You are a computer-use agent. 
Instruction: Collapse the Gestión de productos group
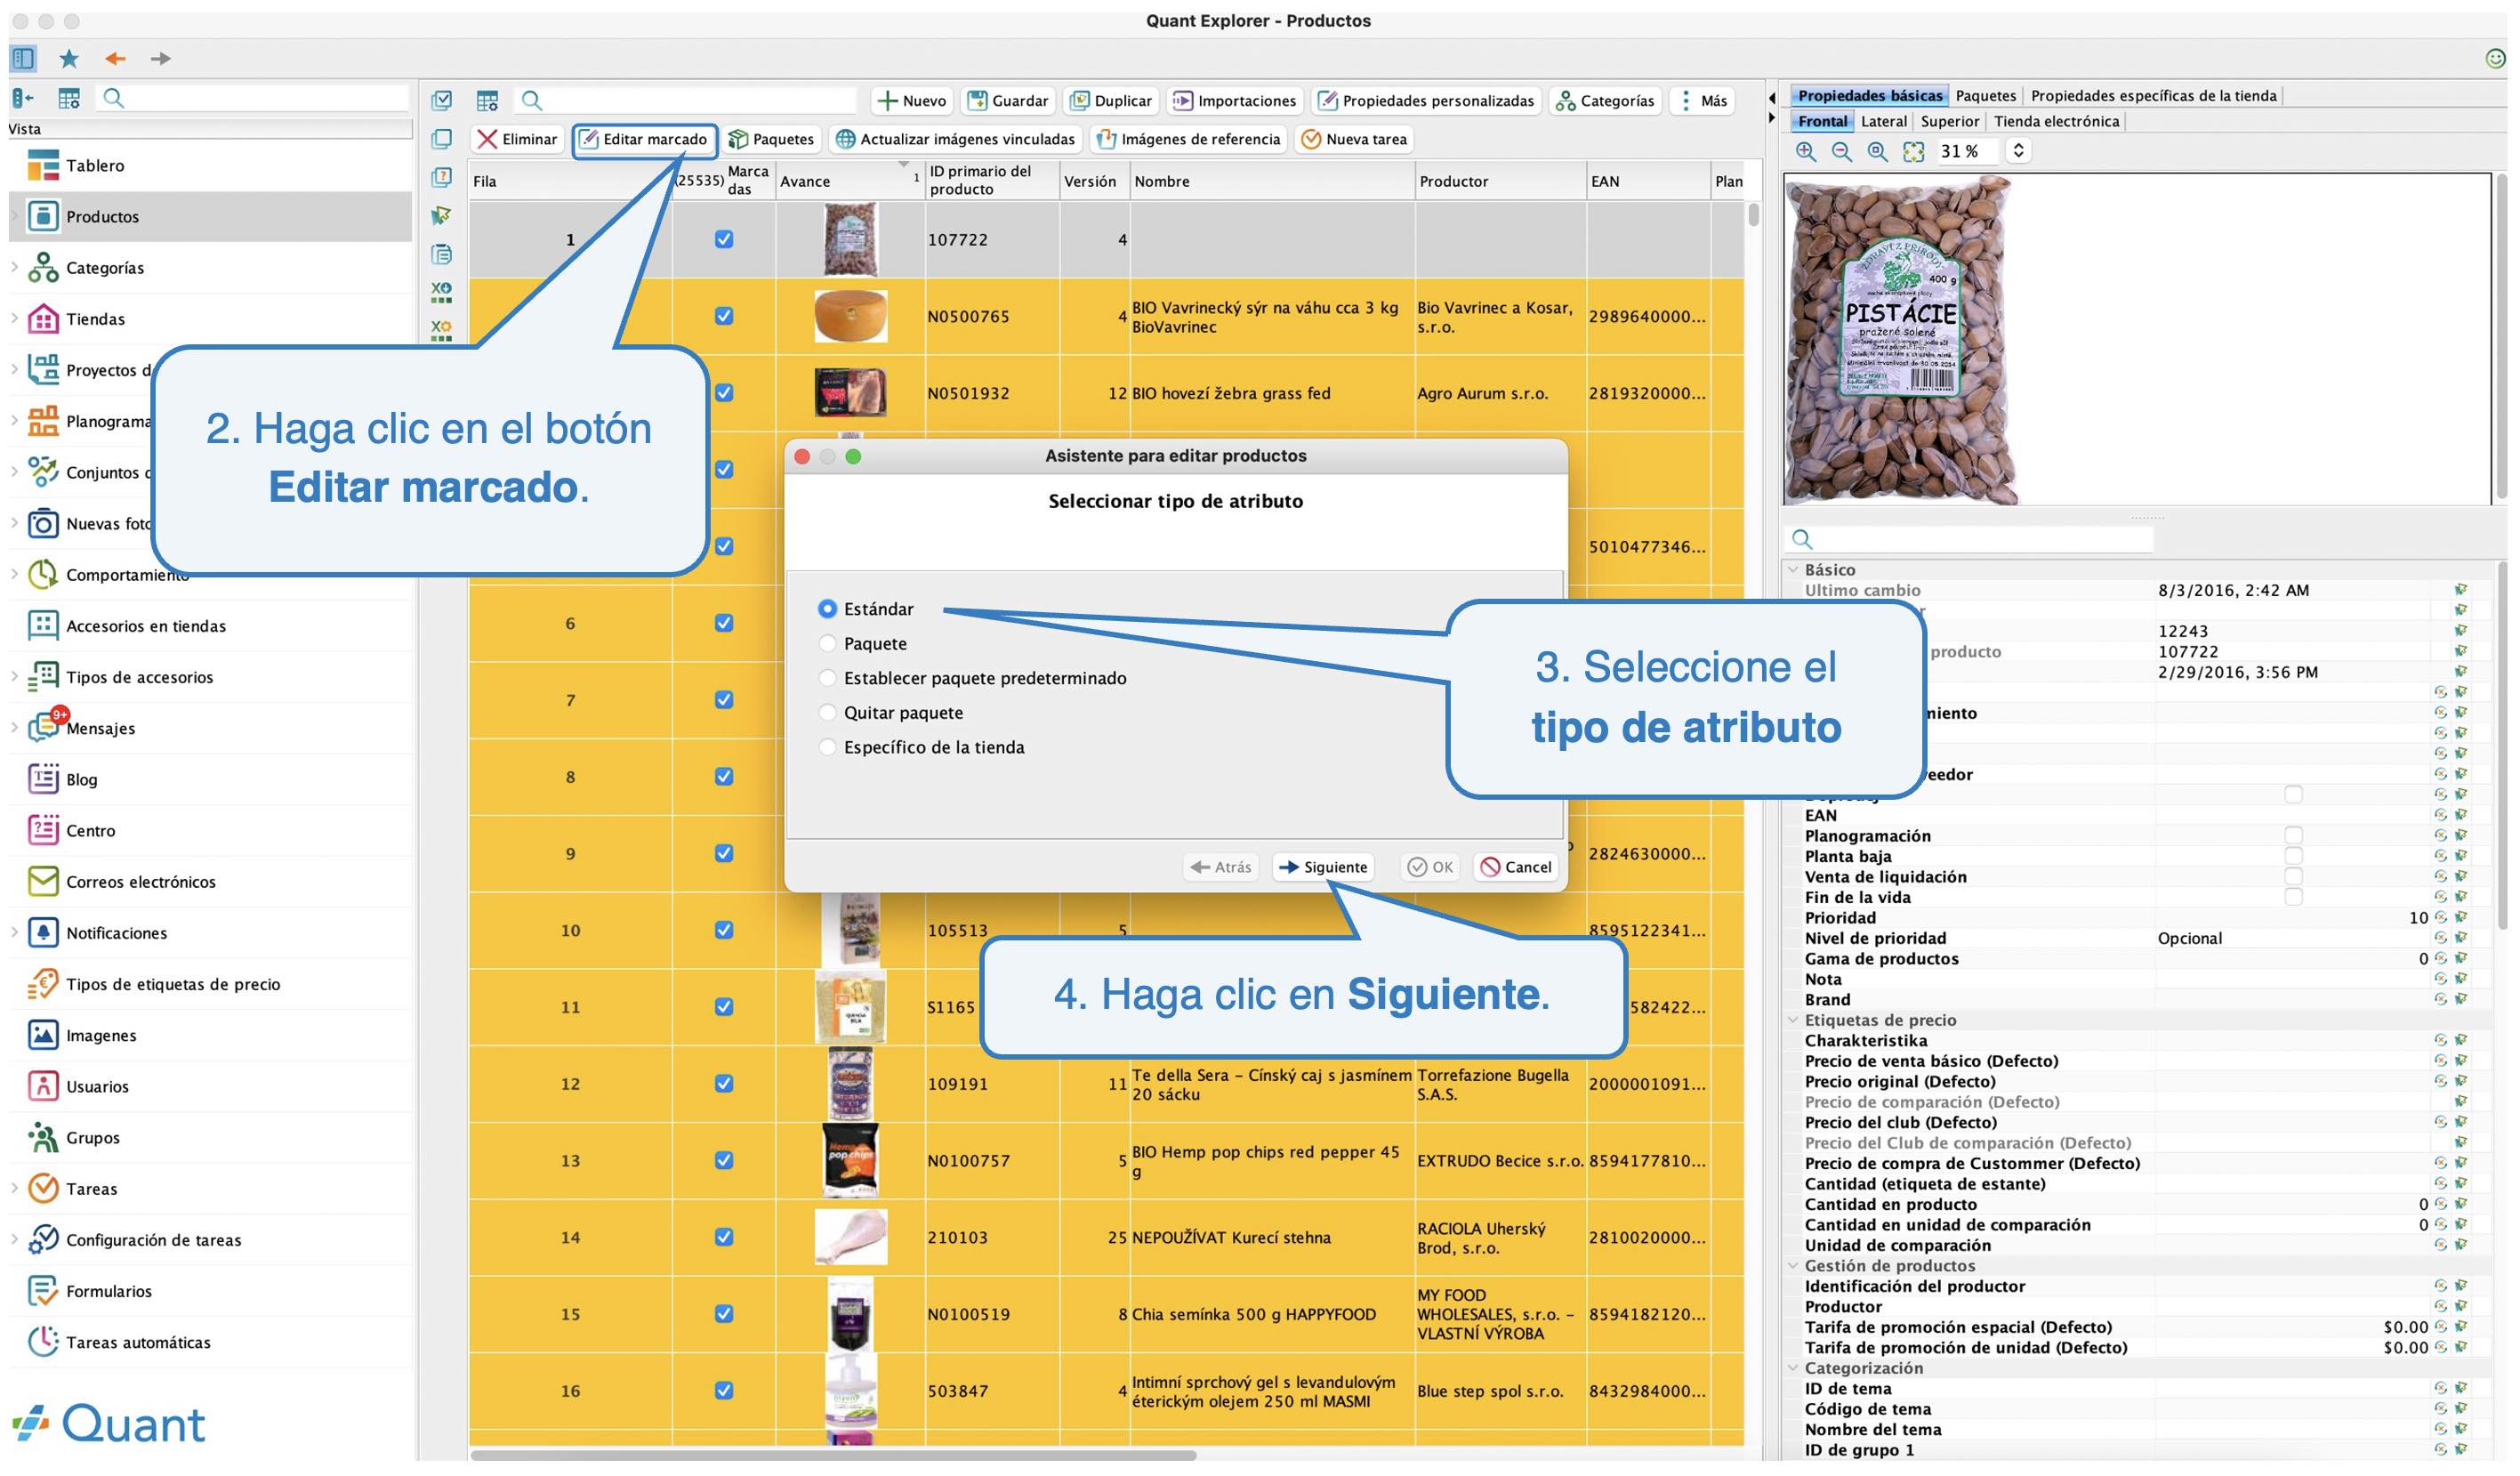click(1793, 1265)
